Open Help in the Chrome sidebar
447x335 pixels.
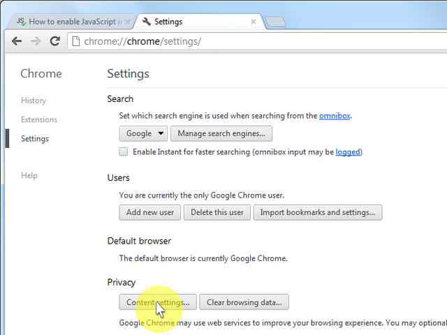point(29,175)
